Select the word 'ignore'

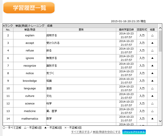point(30,58)
